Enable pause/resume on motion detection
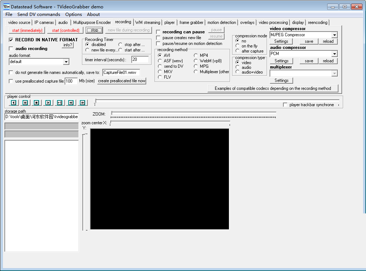 (158, 43)
